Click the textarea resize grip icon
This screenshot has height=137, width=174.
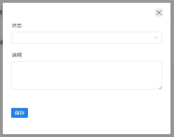[x=160, y=88]
